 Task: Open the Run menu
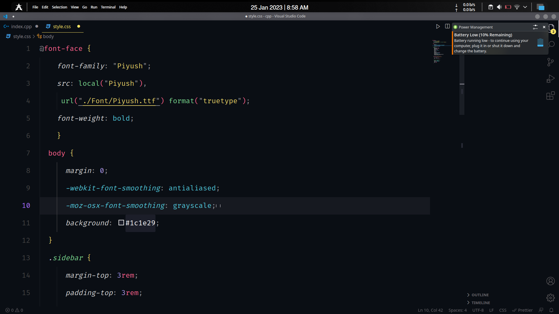[x=94, y=7]
